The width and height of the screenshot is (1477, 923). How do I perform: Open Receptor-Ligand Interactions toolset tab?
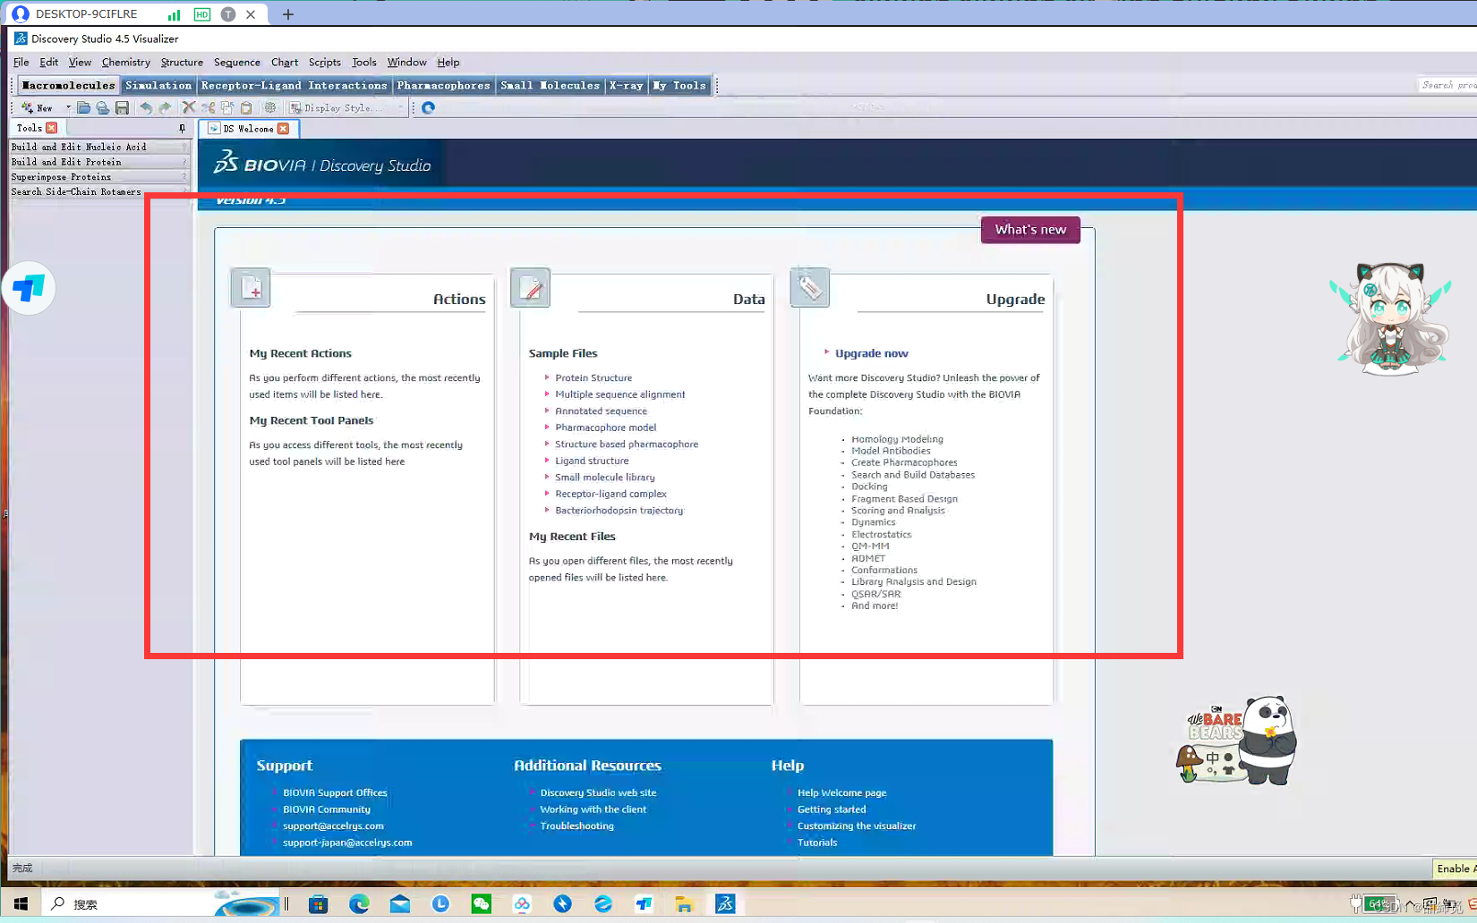click(x=295, y=86)
